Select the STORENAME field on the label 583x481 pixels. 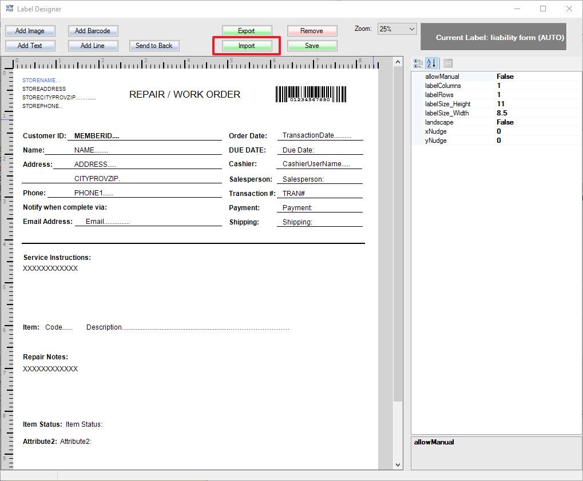point(41,80)
